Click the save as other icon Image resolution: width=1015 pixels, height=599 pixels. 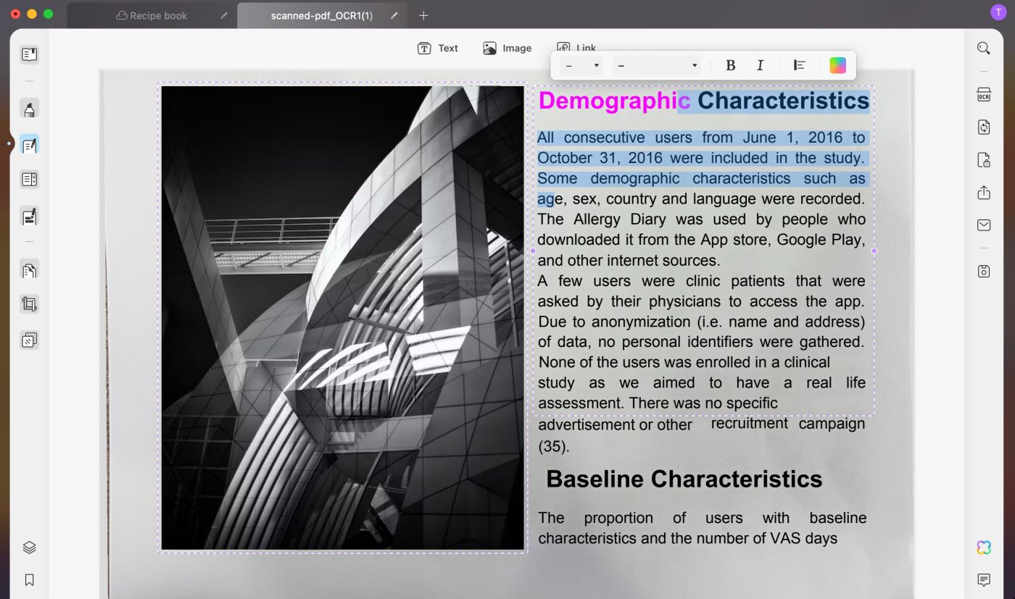pyautogui.click(x=983, y=271)
